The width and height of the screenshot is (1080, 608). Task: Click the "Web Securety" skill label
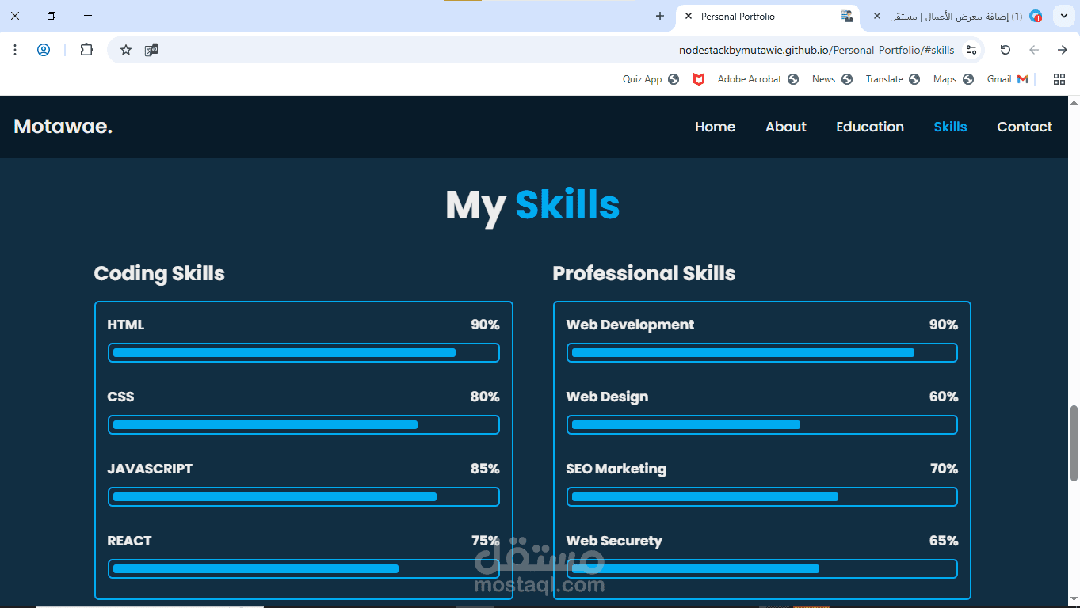point(614,541)
